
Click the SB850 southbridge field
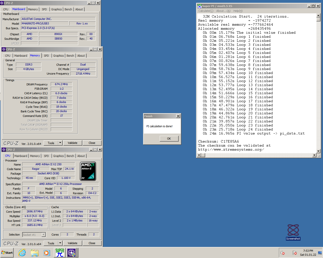(58, 39)
